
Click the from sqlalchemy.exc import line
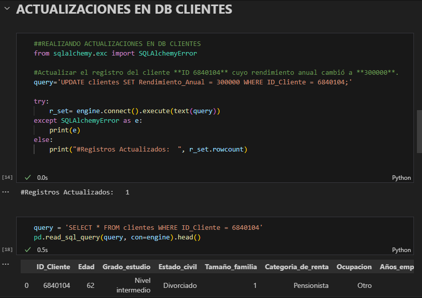115,54
